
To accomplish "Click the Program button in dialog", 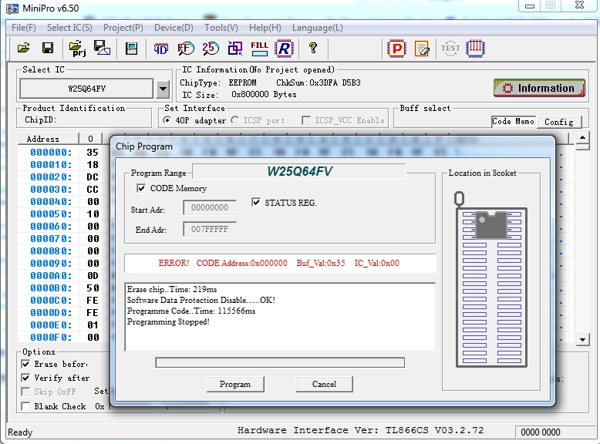I will point(235,384).
